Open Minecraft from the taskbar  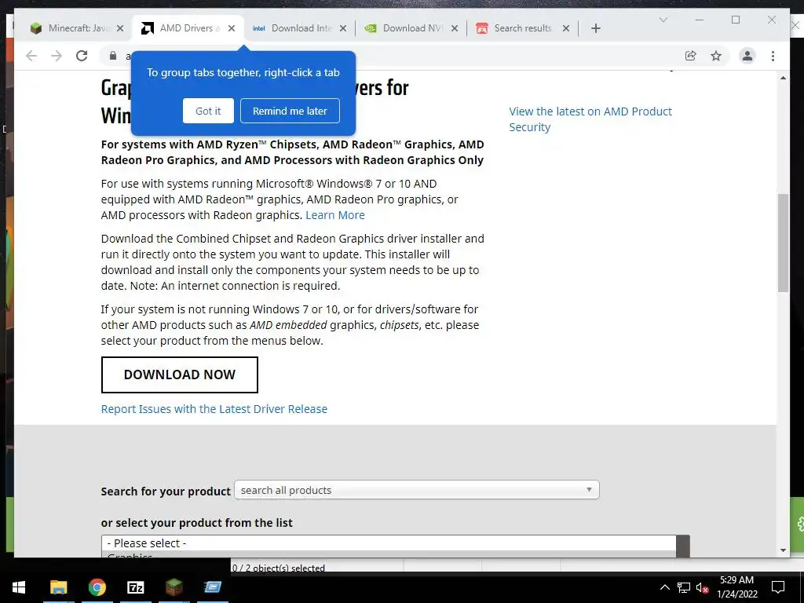tap(174, 587)
